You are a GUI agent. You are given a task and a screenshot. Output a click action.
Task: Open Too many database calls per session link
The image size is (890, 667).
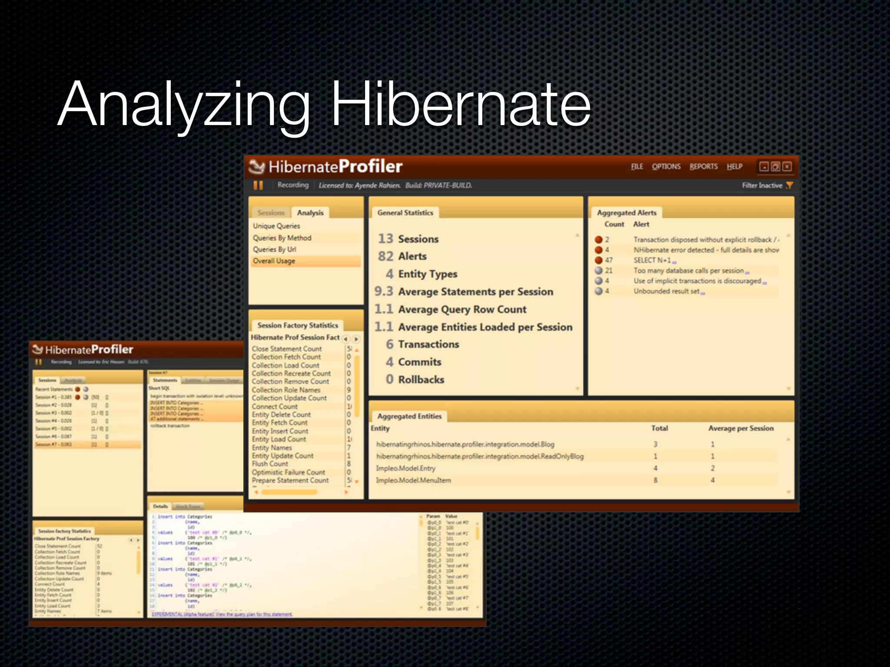click(747, 272)
